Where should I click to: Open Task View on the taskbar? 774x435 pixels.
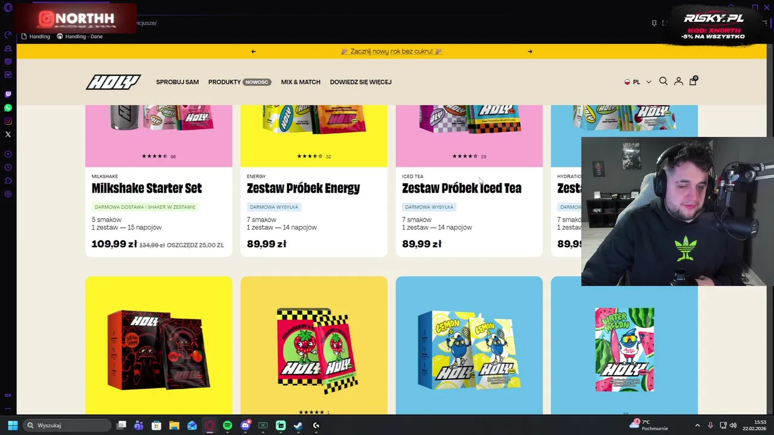pyautogui.click(x=122, y=425)
